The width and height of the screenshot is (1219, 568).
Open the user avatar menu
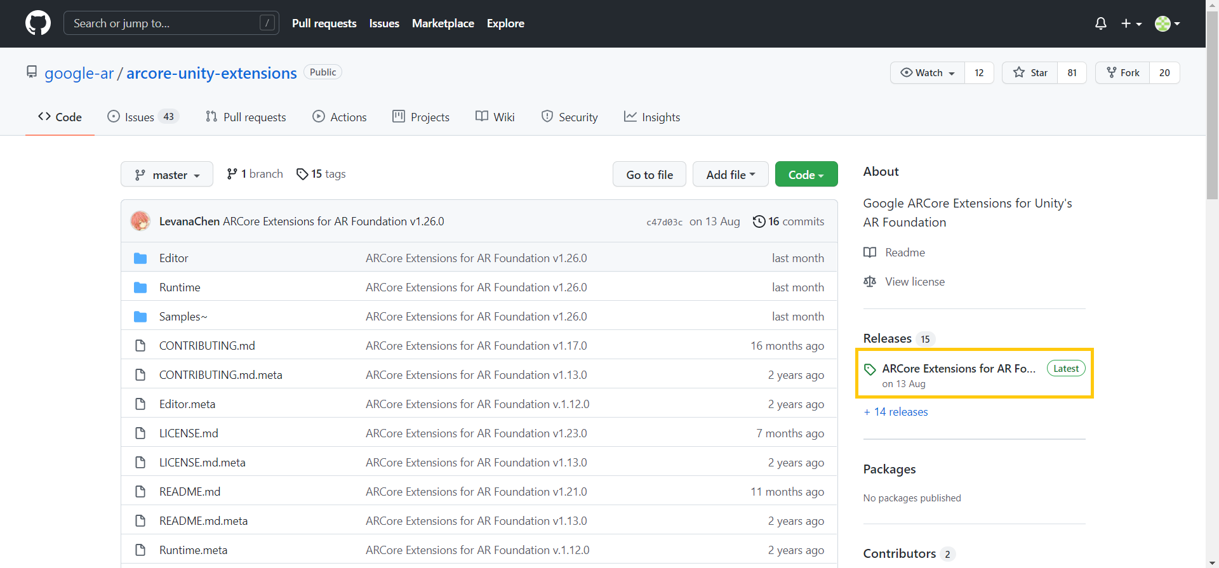point(1168,23)
